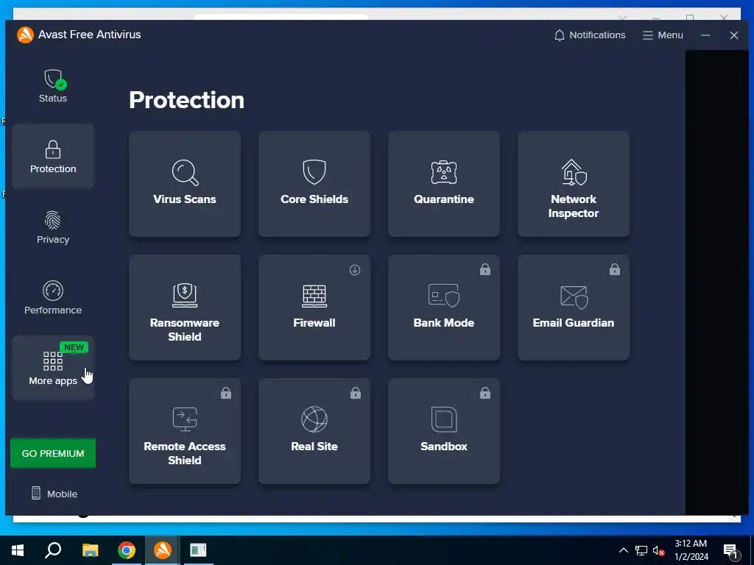This screenshot has width=754, height=565.
Task: Open Notifications bell
Action: point(590,35)
